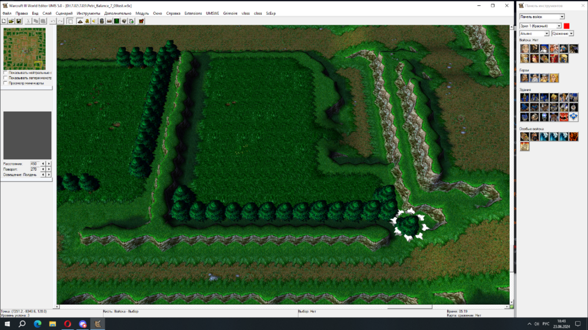588x330 pixels.
Task: Select the first unit portrait under Войска
Action: click(524, 49)
